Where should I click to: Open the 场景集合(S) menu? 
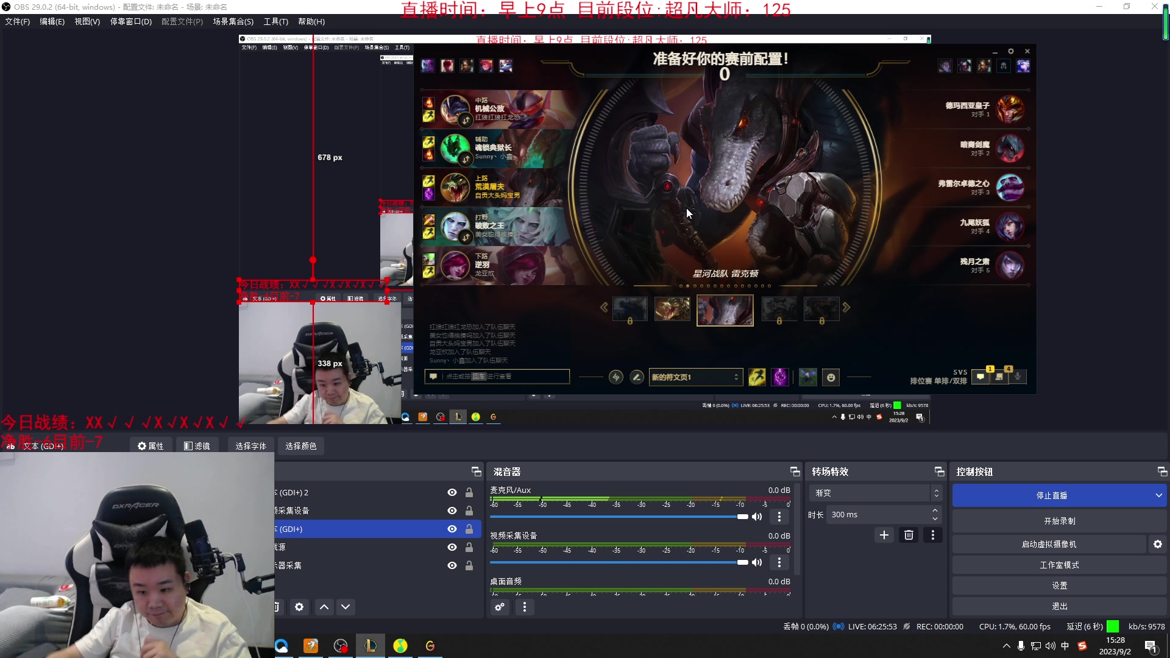tap(233, 21)
